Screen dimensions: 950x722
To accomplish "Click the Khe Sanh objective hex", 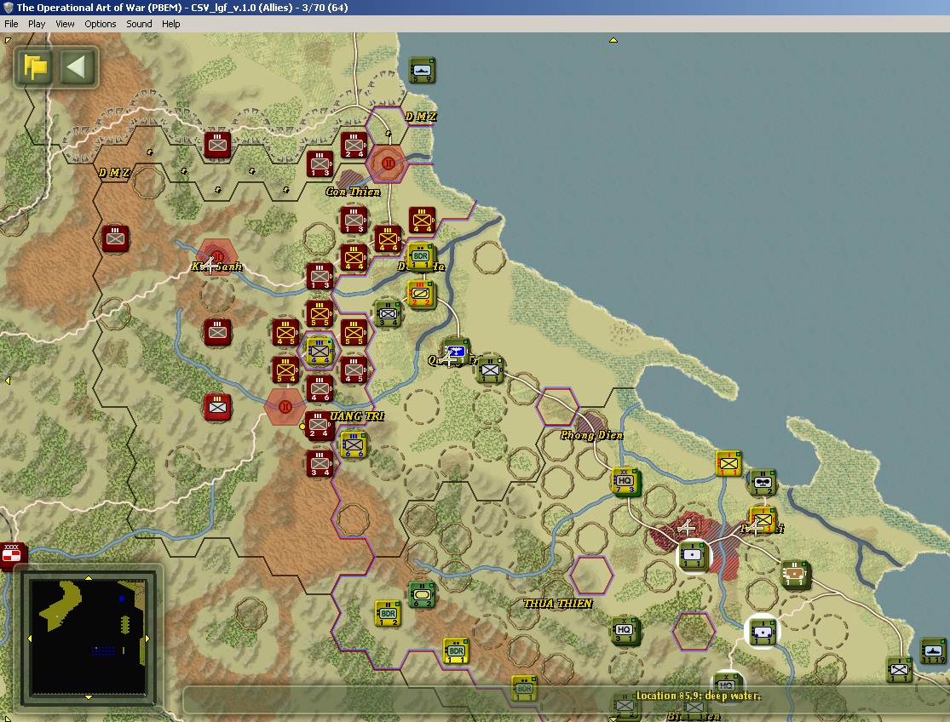I will 217,257.
